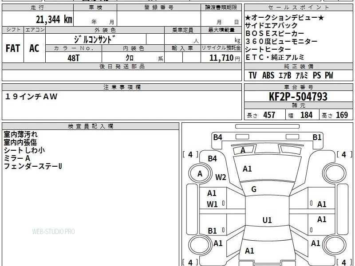Click the ABS equipment label
Viewport: 355px width, 266px height.
(268, 75)
